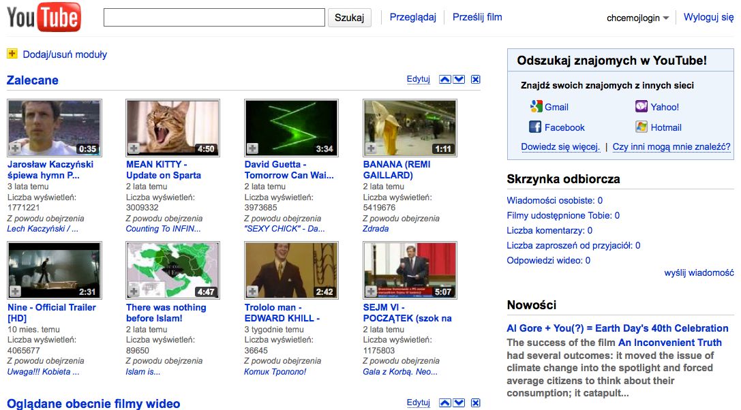Screen dimensions: 741x410
Task: Add SEJM VI video to queue
Action: point(371,291)
